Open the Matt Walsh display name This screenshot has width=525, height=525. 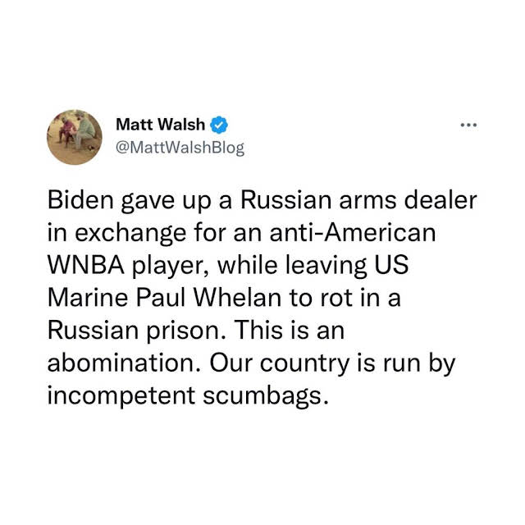[x=160, y=125]
